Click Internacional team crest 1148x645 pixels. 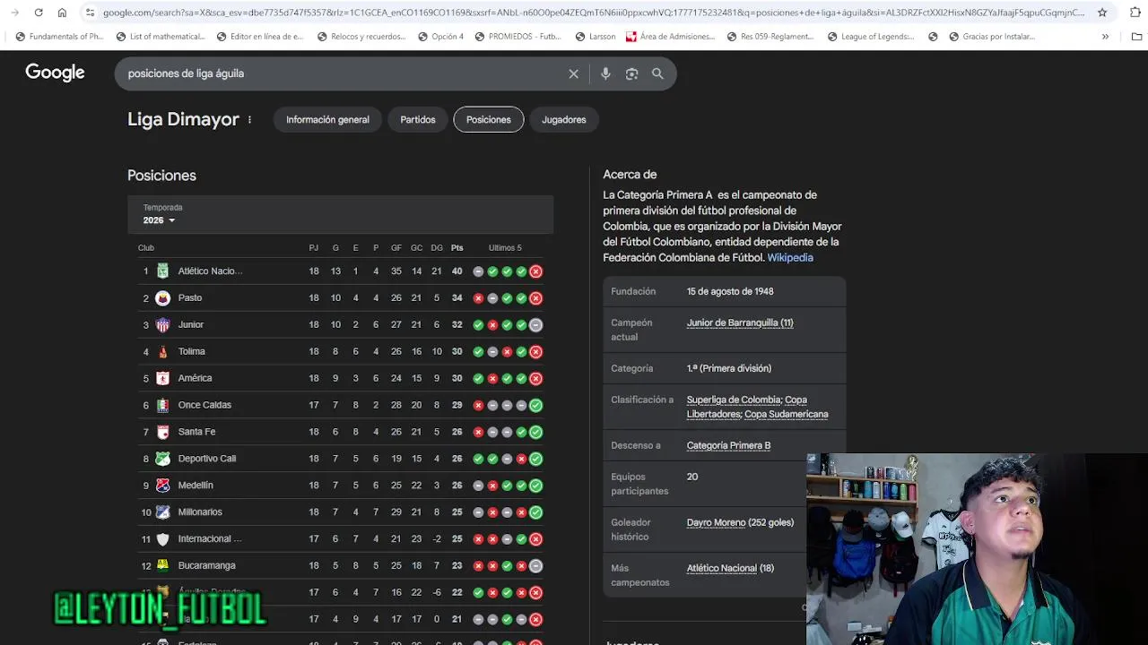pos(162,539)
